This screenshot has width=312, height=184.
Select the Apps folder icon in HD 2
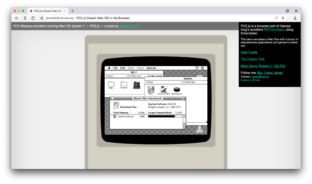(111, 85)
